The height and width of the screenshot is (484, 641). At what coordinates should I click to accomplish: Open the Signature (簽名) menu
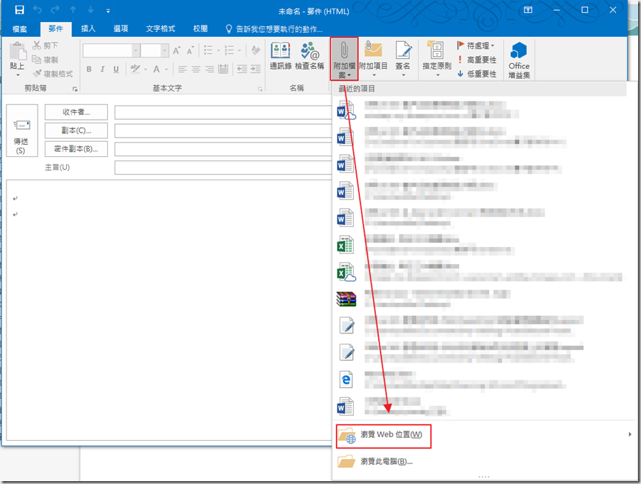pyautogui.click(x=403, y=58)
